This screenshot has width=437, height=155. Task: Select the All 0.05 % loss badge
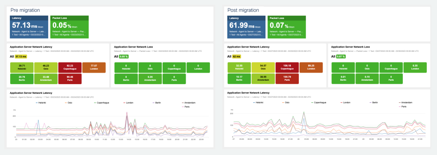(x=124, y=56)
